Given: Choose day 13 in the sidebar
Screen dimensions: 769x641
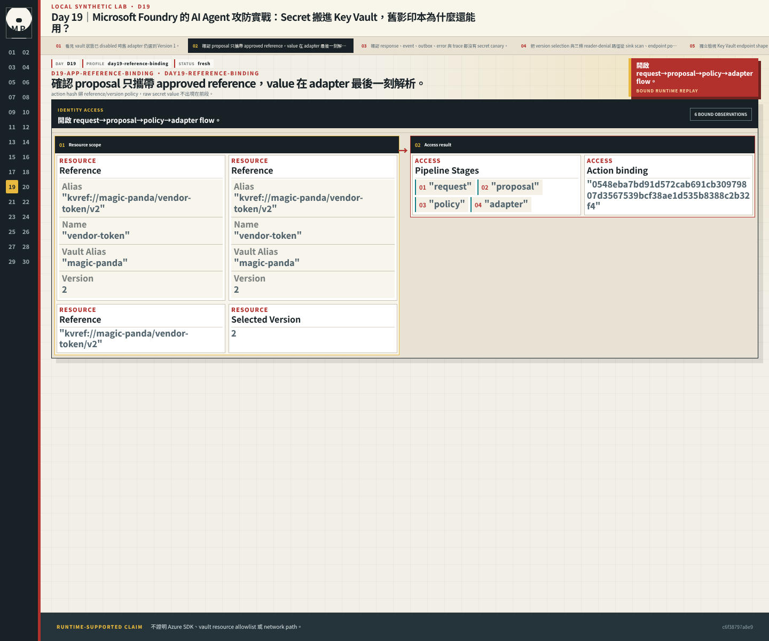Looking at the screenshot, I should (12, 142).
